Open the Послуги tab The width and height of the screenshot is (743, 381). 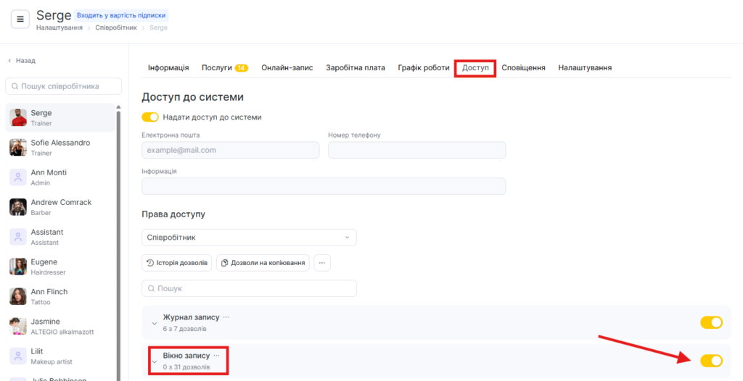coord(224,67)
